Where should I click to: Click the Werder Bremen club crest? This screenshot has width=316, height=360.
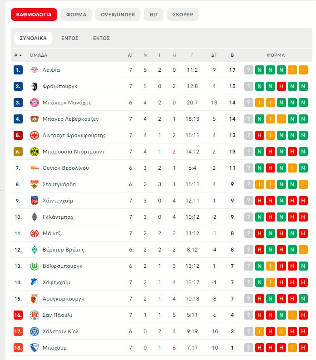[35, 250]
